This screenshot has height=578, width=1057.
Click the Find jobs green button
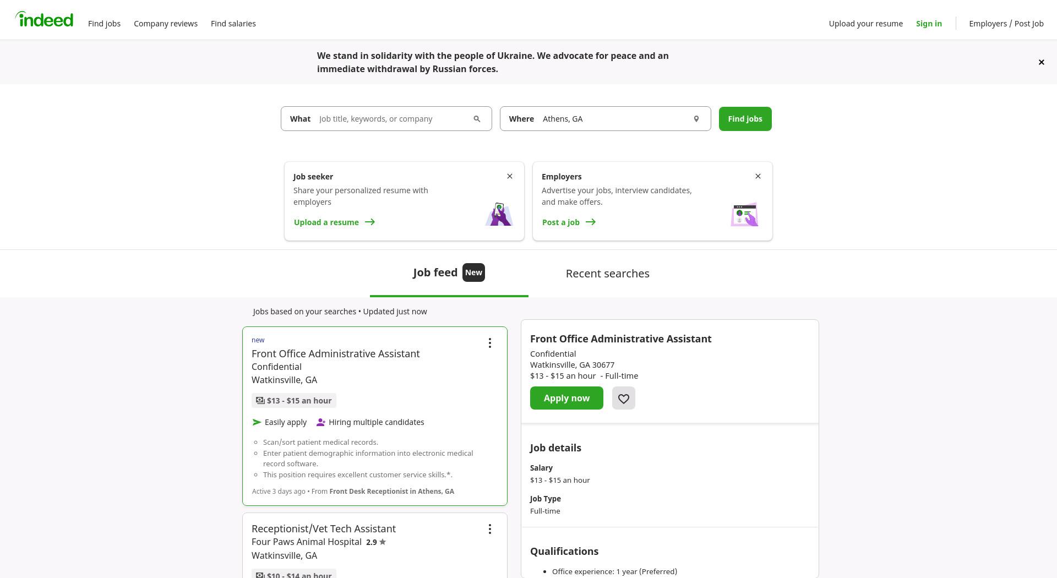[745, 119]
